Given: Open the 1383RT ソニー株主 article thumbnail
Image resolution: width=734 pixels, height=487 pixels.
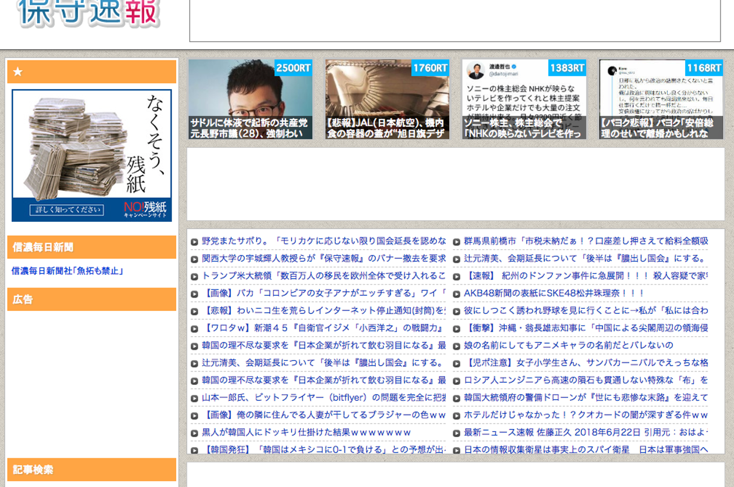Looking at the screenshot, I should click(x=524, y=99).
